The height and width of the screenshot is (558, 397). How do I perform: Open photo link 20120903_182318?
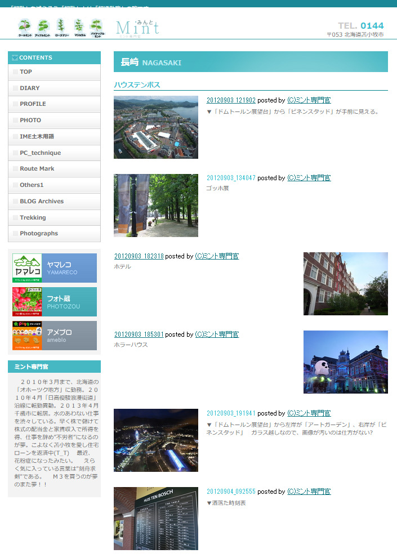[x=139, y=256]
